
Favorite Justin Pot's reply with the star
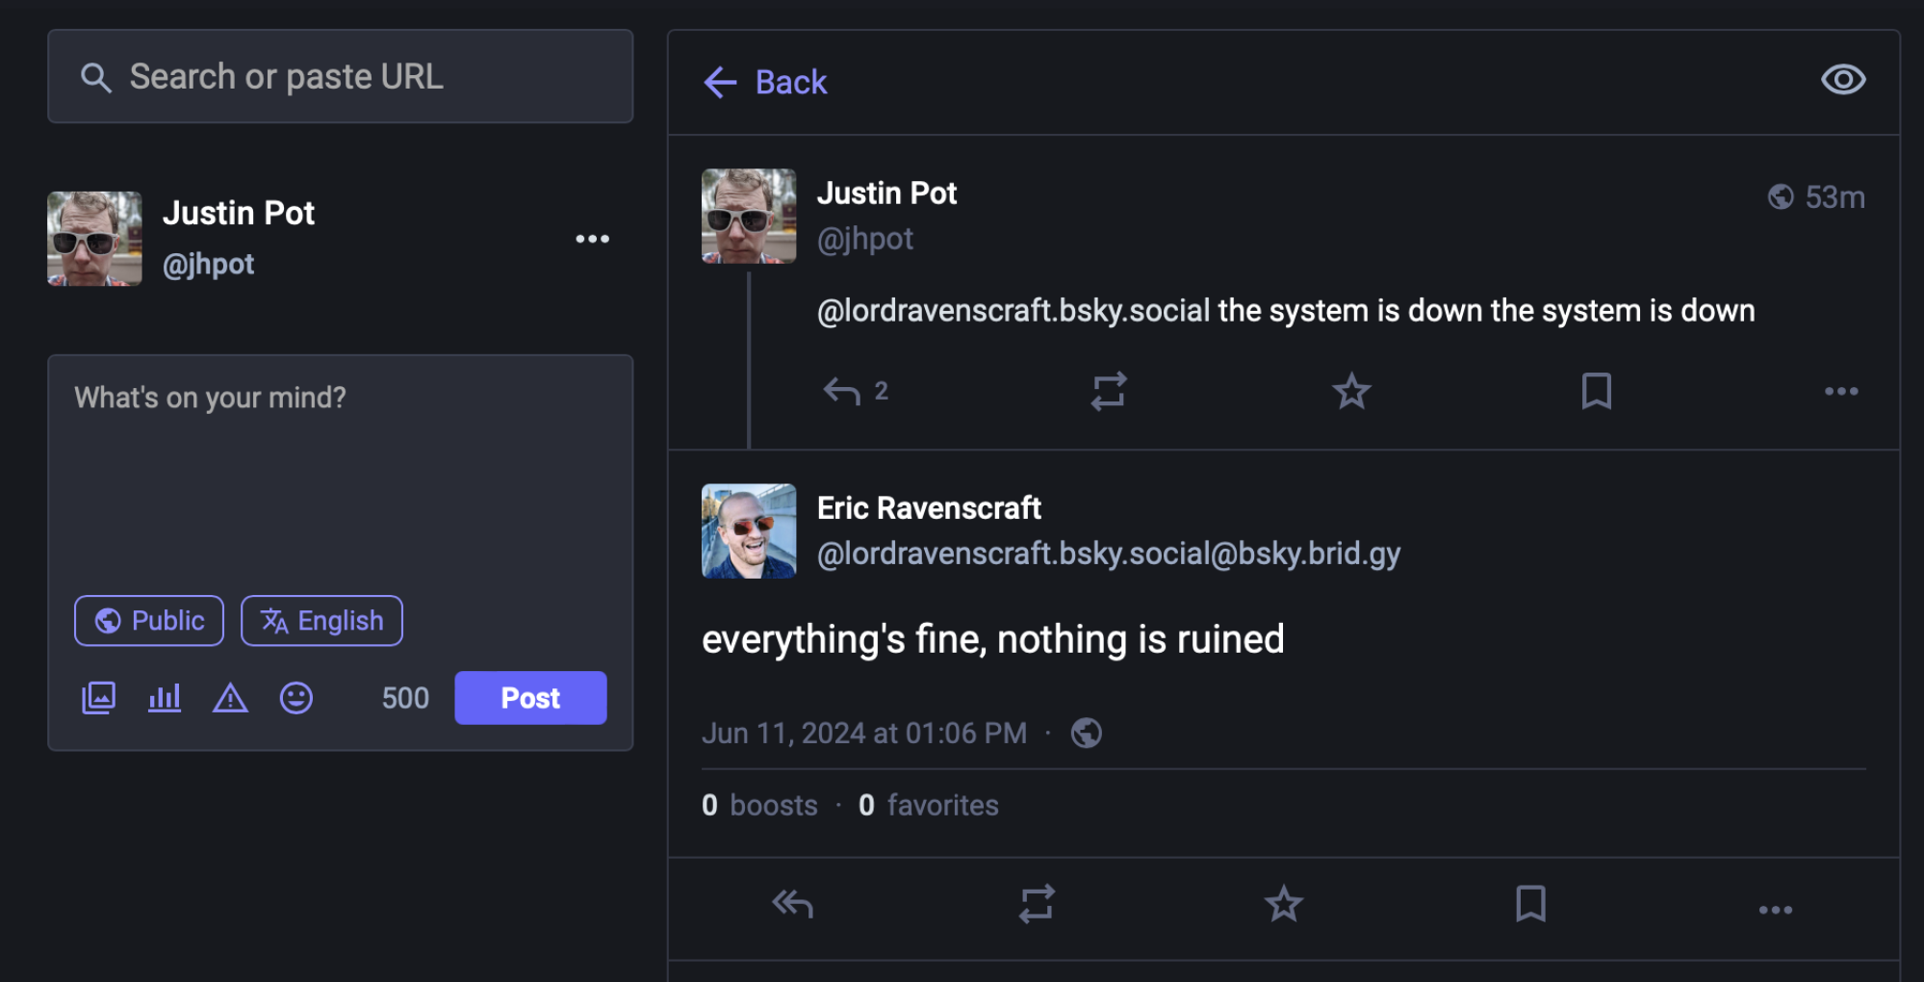pyautogui.click(x=1351, y=391)
